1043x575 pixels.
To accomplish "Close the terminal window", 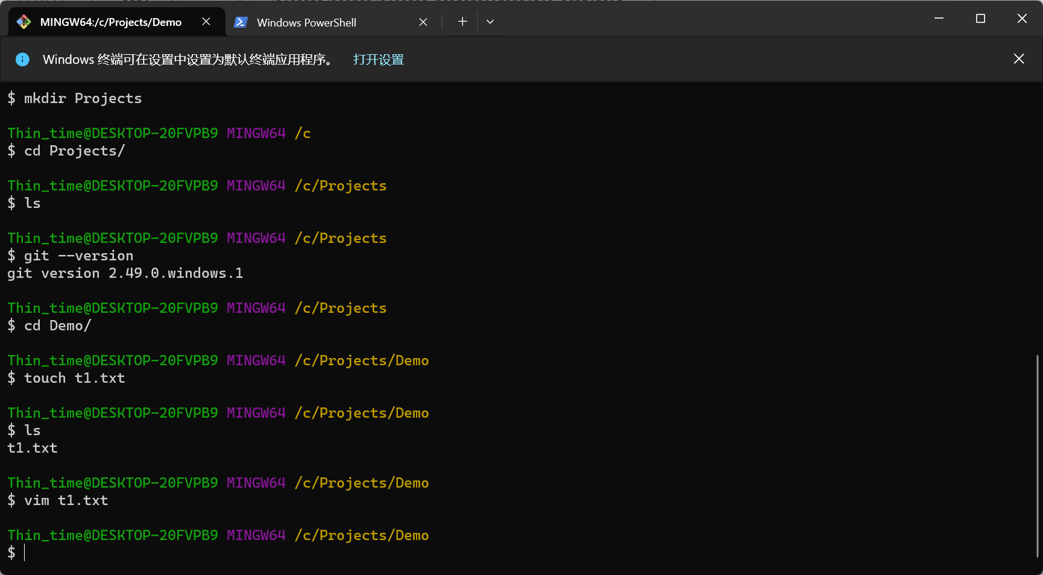I will tap(1022, 19).
